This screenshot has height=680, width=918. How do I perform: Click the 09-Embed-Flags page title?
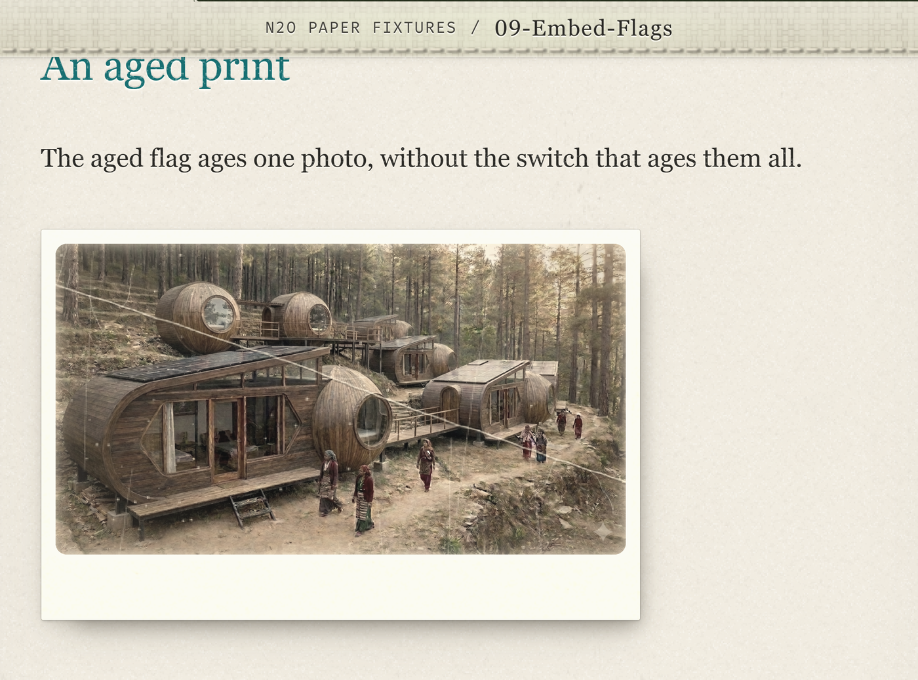point(583,28)
